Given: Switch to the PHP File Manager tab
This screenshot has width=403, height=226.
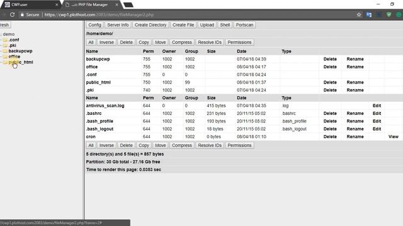Looking at the screenshot, I should [91, 4].
